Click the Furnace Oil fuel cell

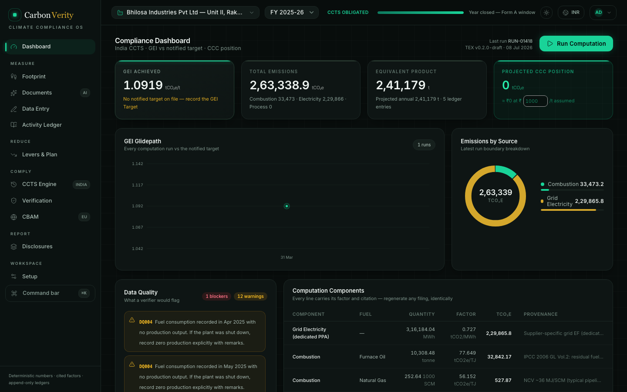click(x=372, y=357)
